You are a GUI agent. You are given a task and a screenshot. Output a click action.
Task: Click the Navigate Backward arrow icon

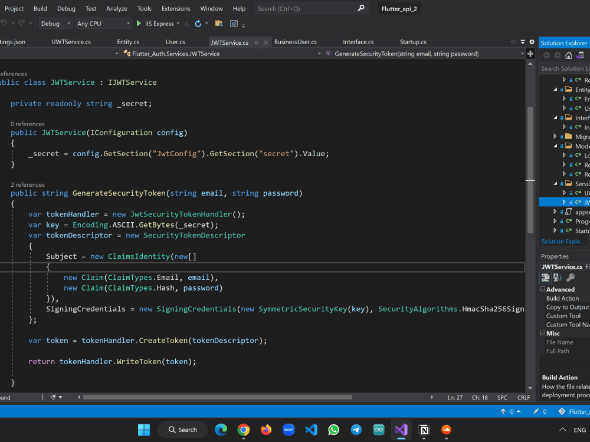tap(547, 55)
